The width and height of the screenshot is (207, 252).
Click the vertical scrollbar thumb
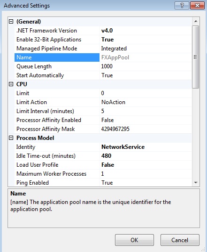click(195, 57)
